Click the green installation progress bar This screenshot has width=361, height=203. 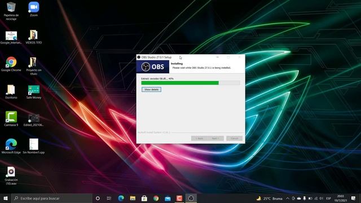tap(191, 83)
